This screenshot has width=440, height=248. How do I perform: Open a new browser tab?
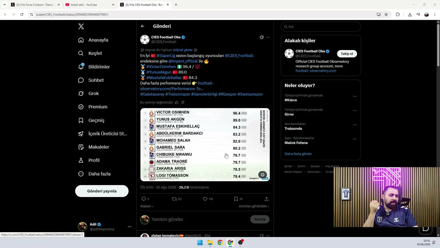click(x=176, y=5)
